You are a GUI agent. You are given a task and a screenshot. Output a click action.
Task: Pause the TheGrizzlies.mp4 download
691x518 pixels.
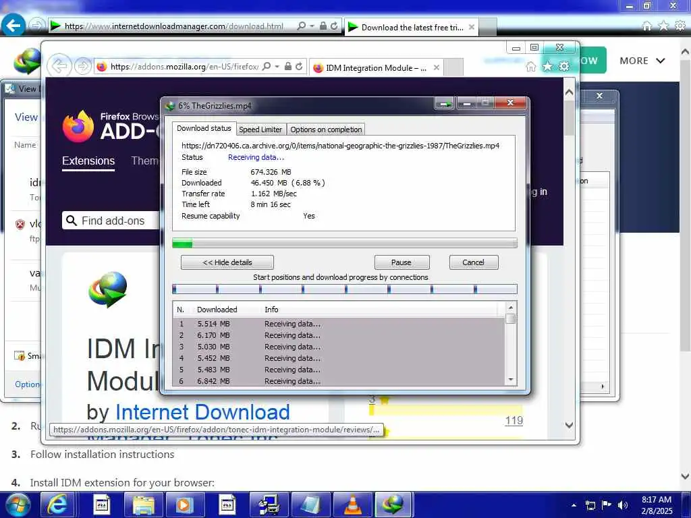(x=402, y=262)
